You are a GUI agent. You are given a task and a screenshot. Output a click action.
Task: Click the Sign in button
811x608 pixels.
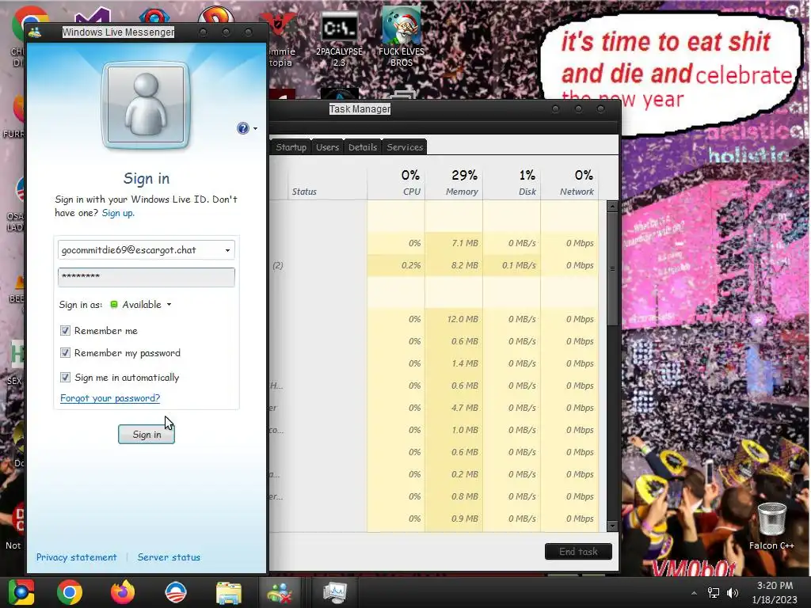coord(147,435)
